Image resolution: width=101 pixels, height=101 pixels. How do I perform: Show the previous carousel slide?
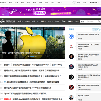[4, 41]
